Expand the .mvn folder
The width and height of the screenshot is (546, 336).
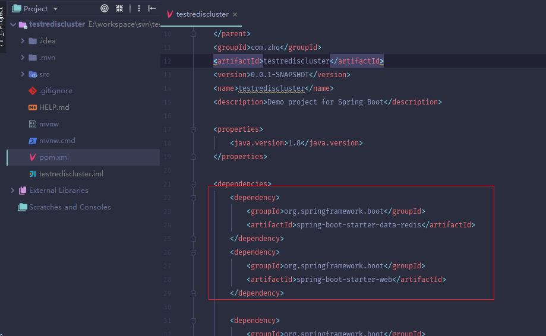[x=23, y=58]
